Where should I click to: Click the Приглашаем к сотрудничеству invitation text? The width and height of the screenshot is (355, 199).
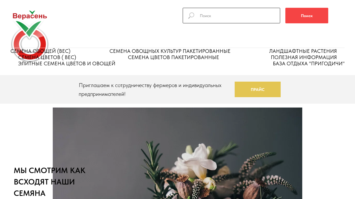pyautogui.click(x=150, y=89)
